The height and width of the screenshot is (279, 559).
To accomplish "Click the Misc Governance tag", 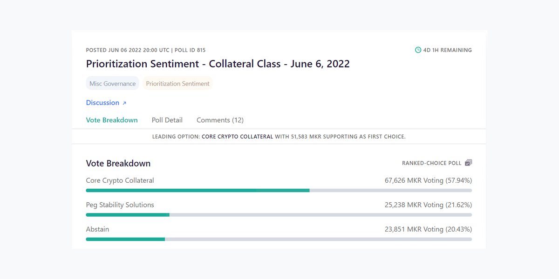I will tap(113, 84).
